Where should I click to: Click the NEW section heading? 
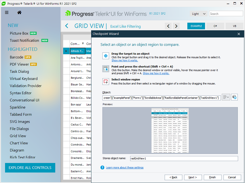point(13,25)
